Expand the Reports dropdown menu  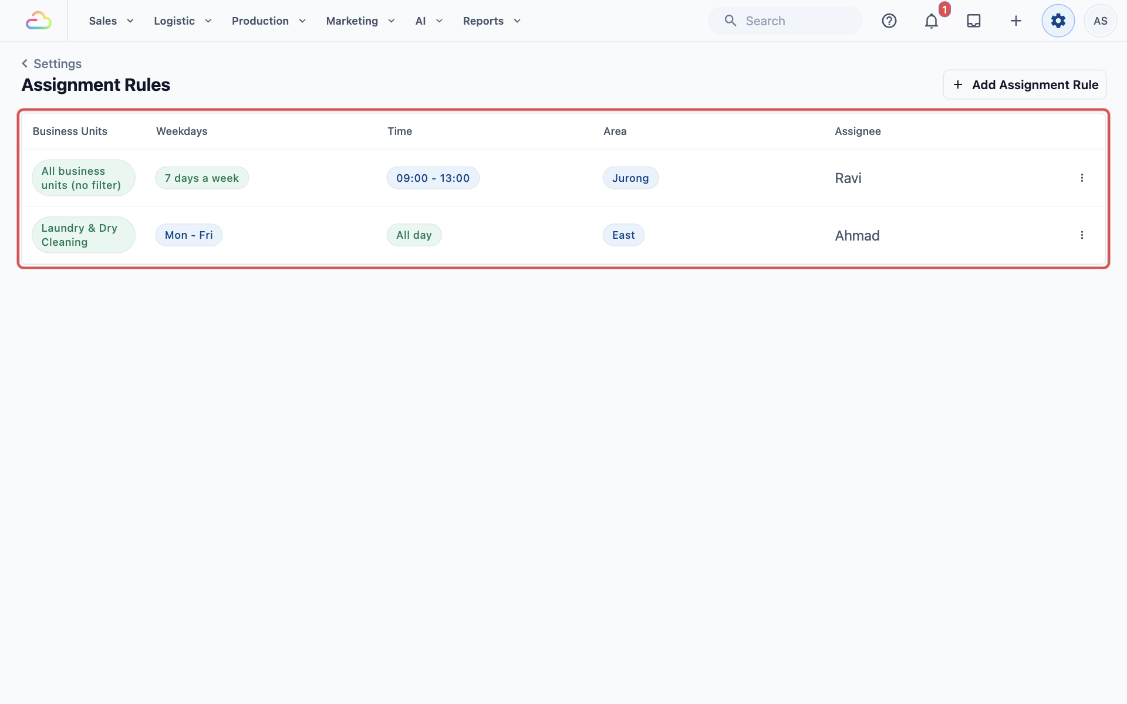pos(492,21)
